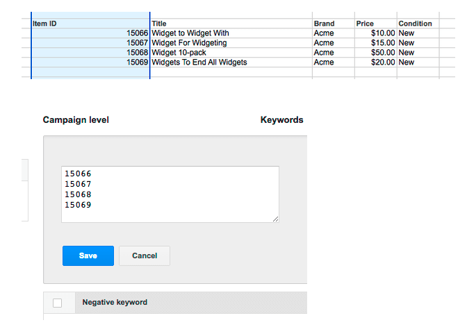Select the Campaign level heading
Image resolution: width=467 pixels, height=327 pixels.
tap(76, 119)
